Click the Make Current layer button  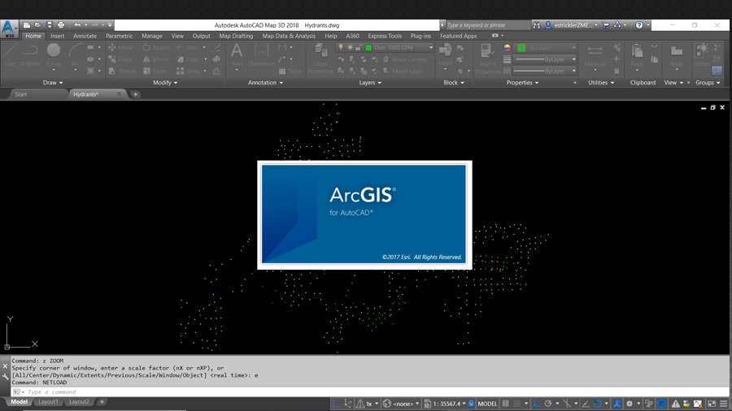pyautogui.click(x=403, y=59)
